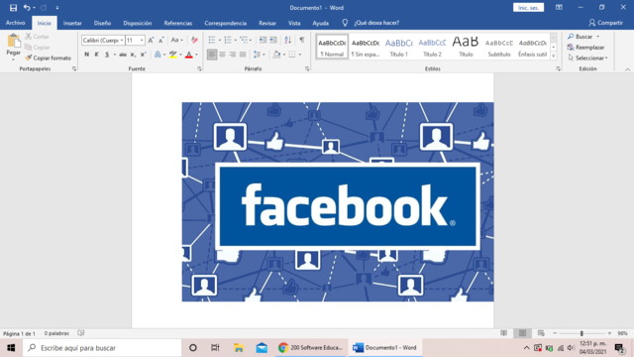Open the font size dropdown showing 11
634x357 pixels.
[142, 40]
